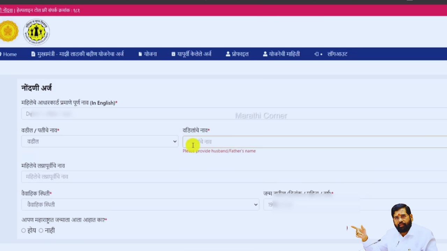The image size is (447, 251).
Task: Select होय radio button
Action: 23,230
